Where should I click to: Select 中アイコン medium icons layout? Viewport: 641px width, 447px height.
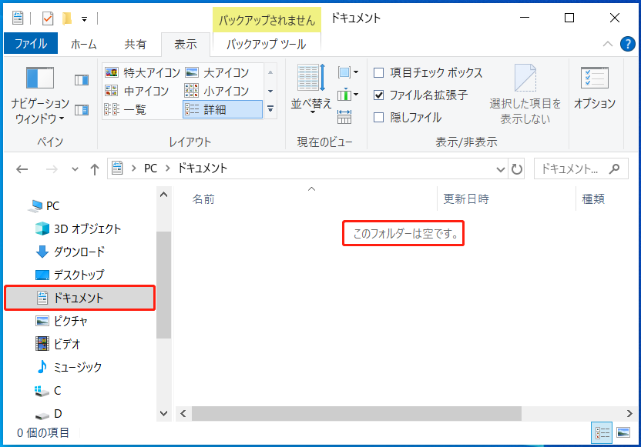click(136, 91)
